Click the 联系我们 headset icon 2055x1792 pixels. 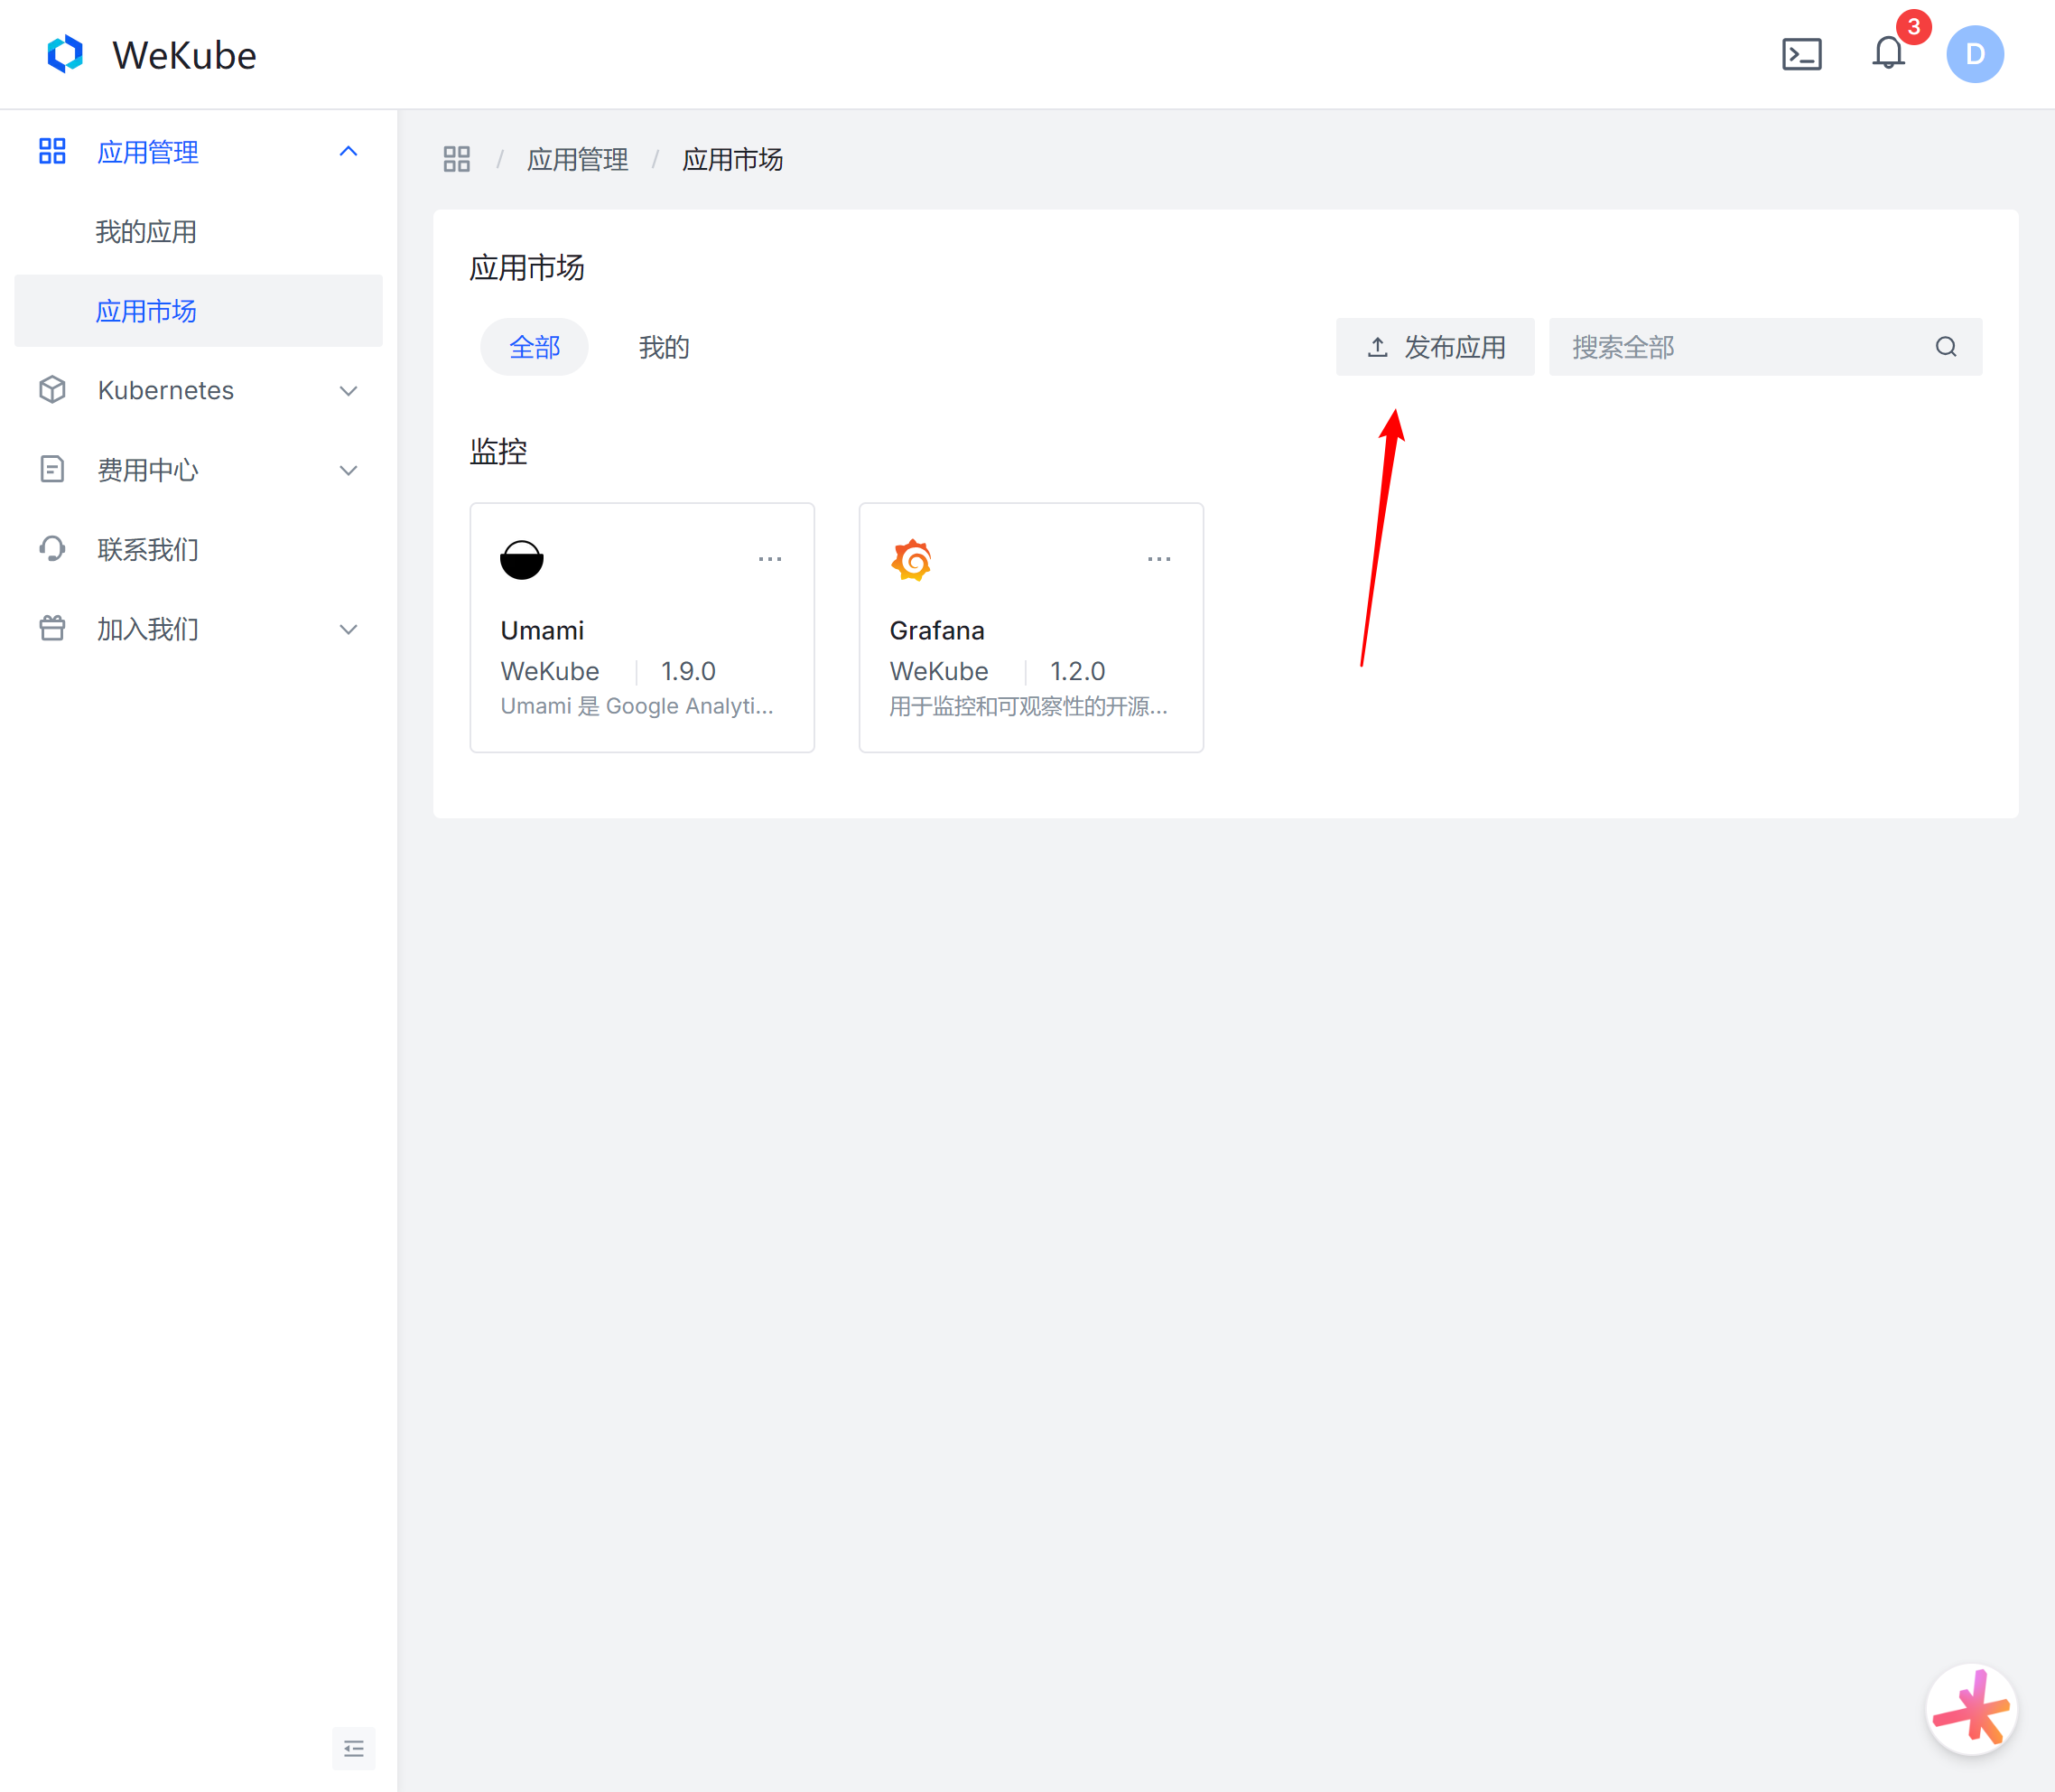[x=52, y=549]
